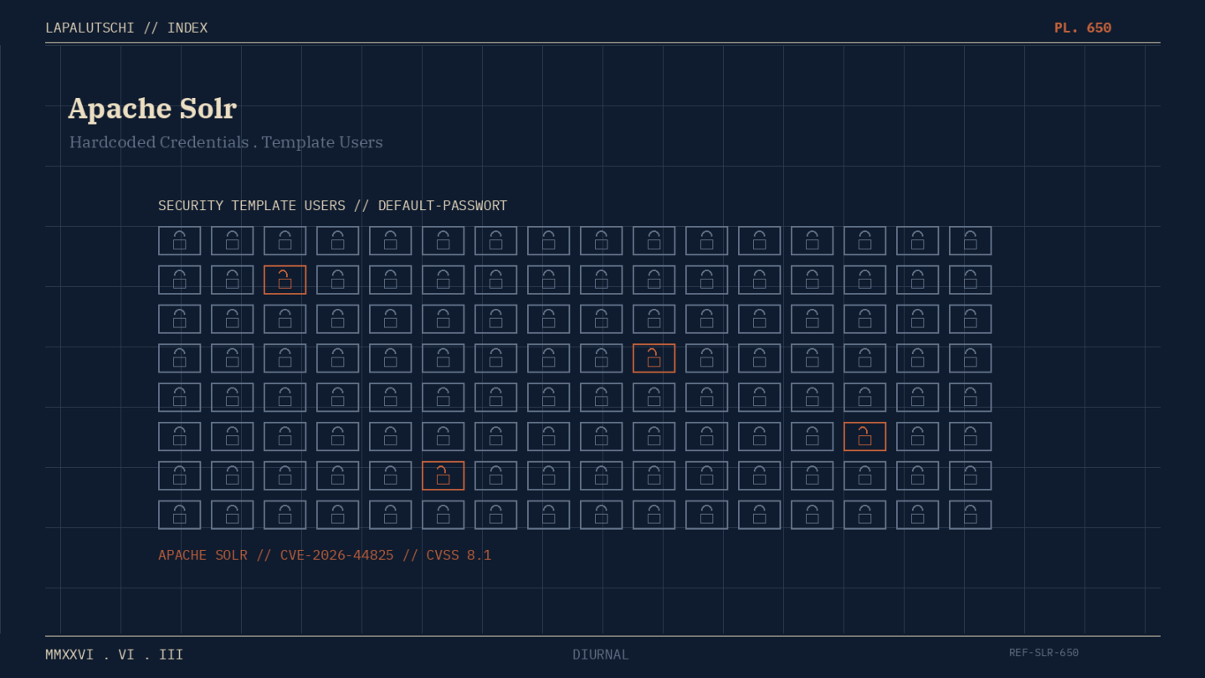
Task: Pick the orange open lock in the sixth row
Action: click(864, 436)
